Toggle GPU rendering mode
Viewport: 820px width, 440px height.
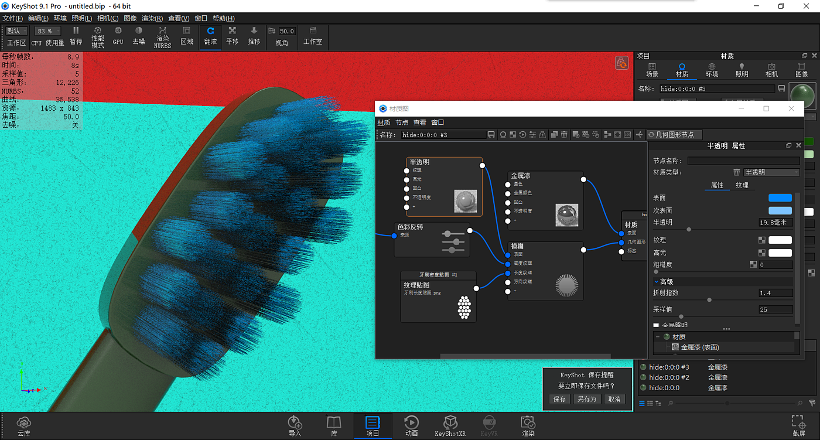pos(118,36)
